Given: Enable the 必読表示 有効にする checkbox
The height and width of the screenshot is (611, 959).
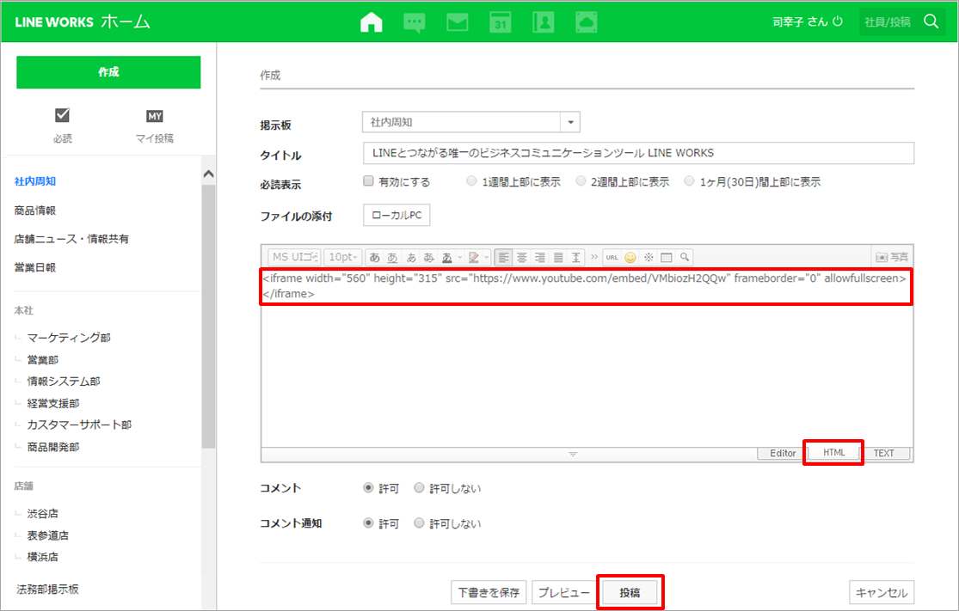Looking at the screenshot, I should (368, 182).
